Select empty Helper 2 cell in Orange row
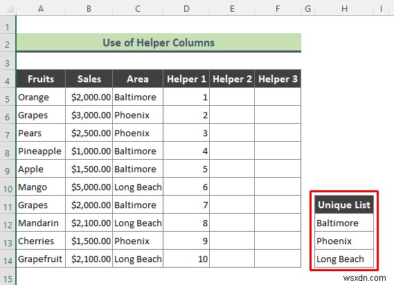The image size is (394, 285). click(232, 97)
